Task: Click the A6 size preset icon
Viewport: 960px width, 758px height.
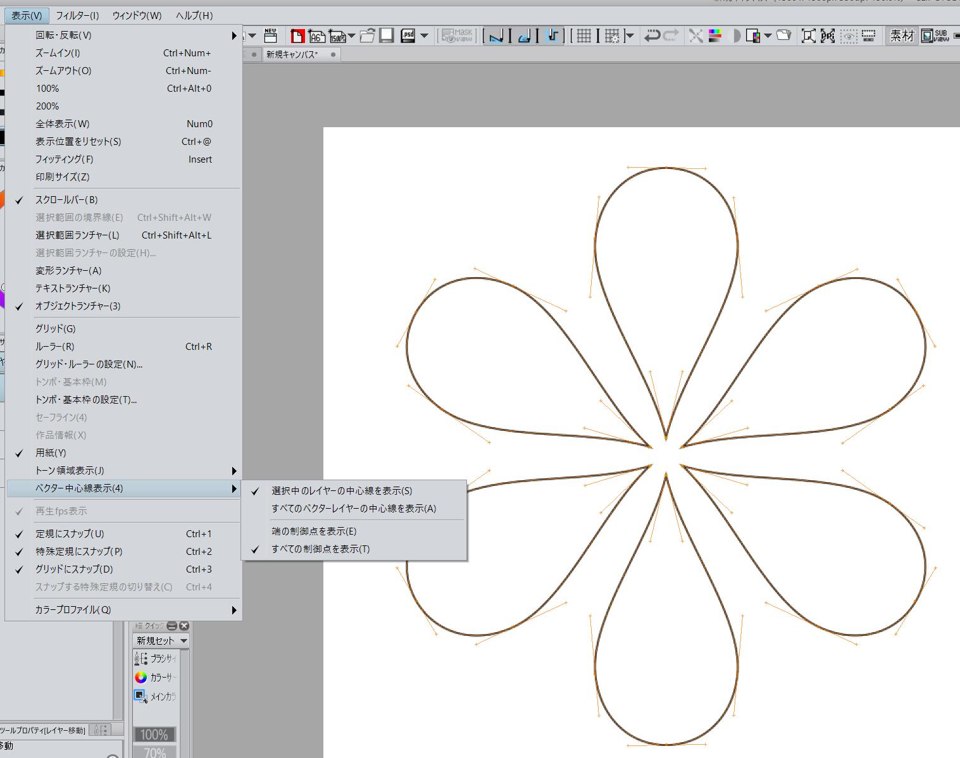Action: 316,36
